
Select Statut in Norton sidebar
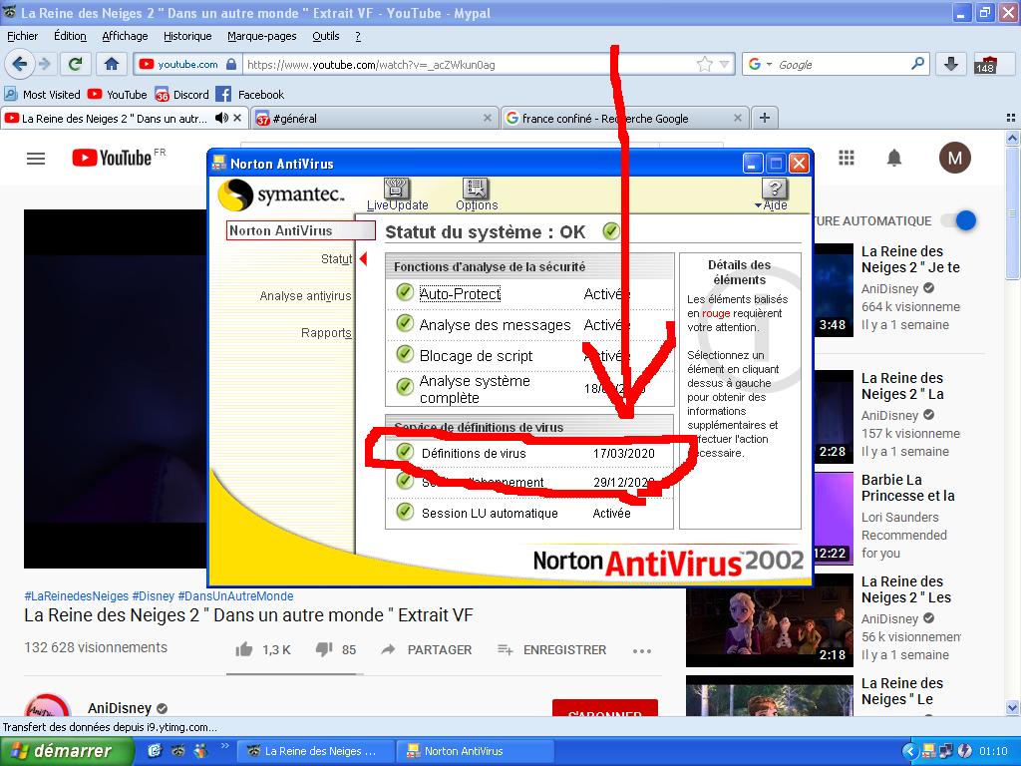[336, 259]
